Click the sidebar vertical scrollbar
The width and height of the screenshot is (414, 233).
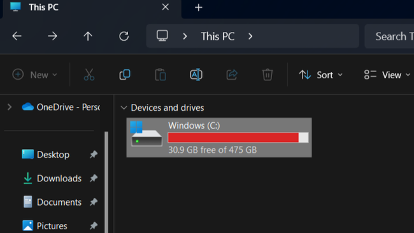106,182
